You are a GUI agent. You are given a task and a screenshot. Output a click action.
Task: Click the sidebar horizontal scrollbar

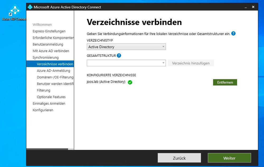tap(47, 149)
